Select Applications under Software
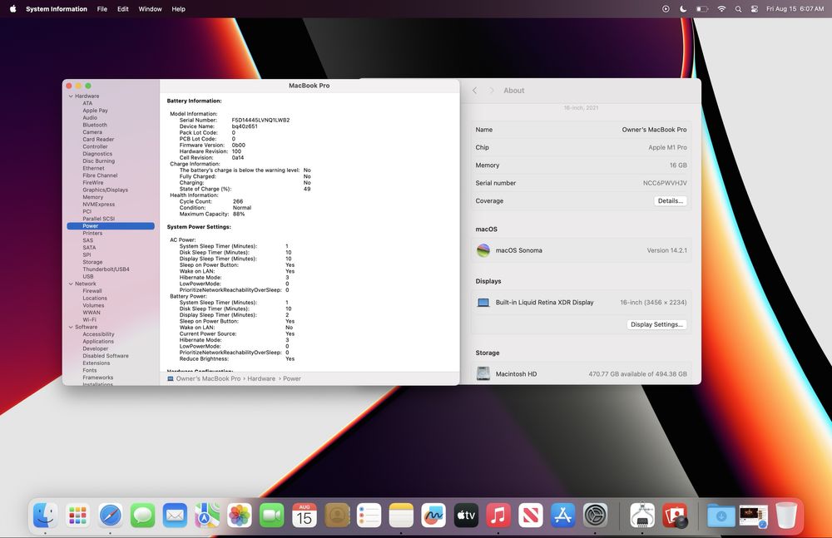The image size is (832, 538). coord(98,341)
